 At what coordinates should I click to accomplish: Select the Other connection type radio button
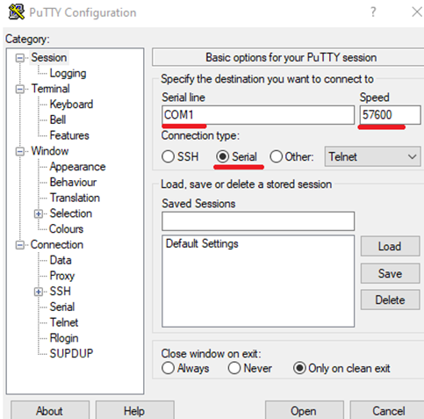277,156
